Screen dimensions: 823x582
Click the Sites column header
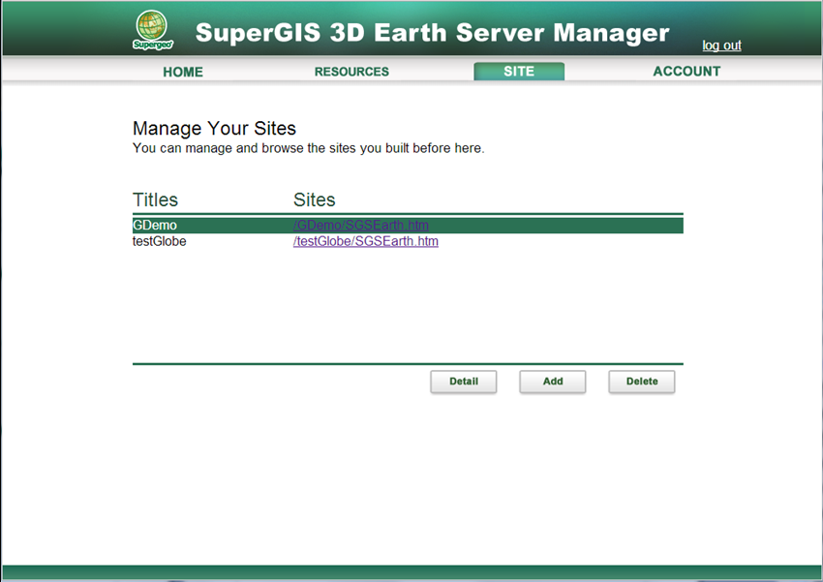pos(314,199)
